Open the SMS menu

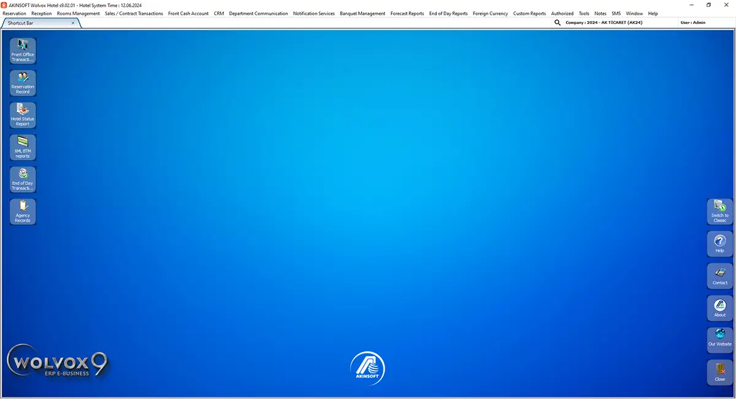click(x=616, y=13)
